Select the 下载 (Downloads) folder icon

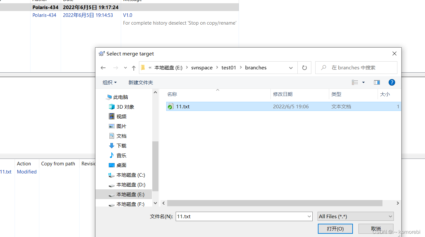click(111, 146)
